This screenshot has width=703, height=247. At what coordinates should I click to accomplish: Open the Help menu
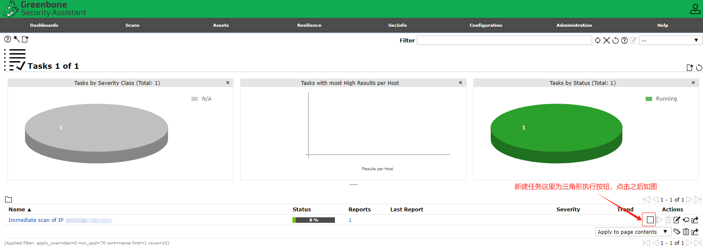[x=663, y=25]
